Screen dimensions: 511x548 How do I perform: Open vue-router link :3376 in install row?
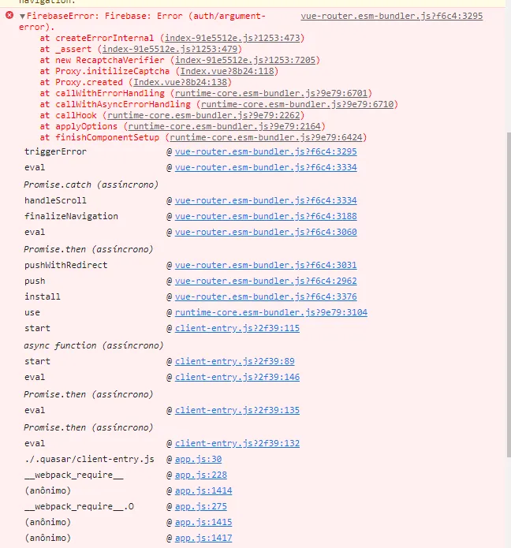[266, 296]
